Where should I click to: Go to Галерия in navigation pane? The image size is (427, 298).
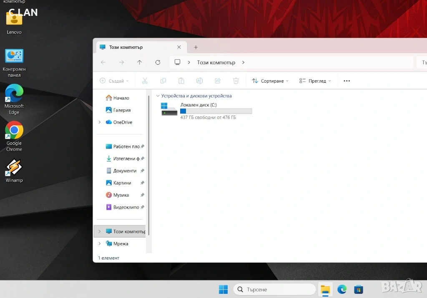pos(122,110)
